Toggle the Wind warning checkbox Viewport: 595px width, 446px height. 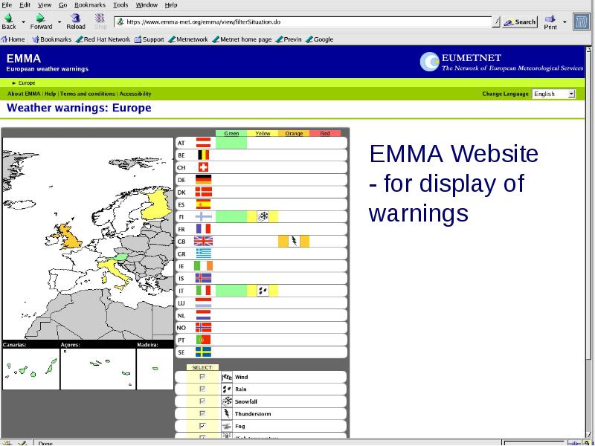(x=202, y=377)
